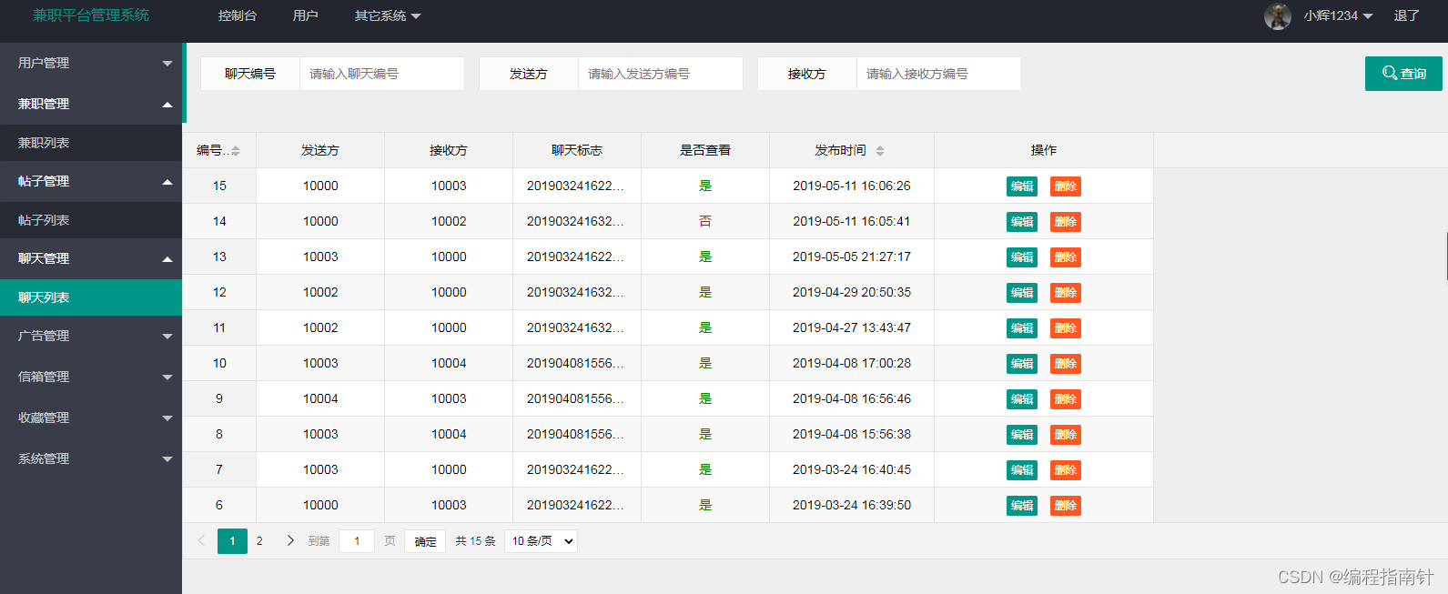Delete chat row number 15
1448x594 pixels.
click(1066, 186)
